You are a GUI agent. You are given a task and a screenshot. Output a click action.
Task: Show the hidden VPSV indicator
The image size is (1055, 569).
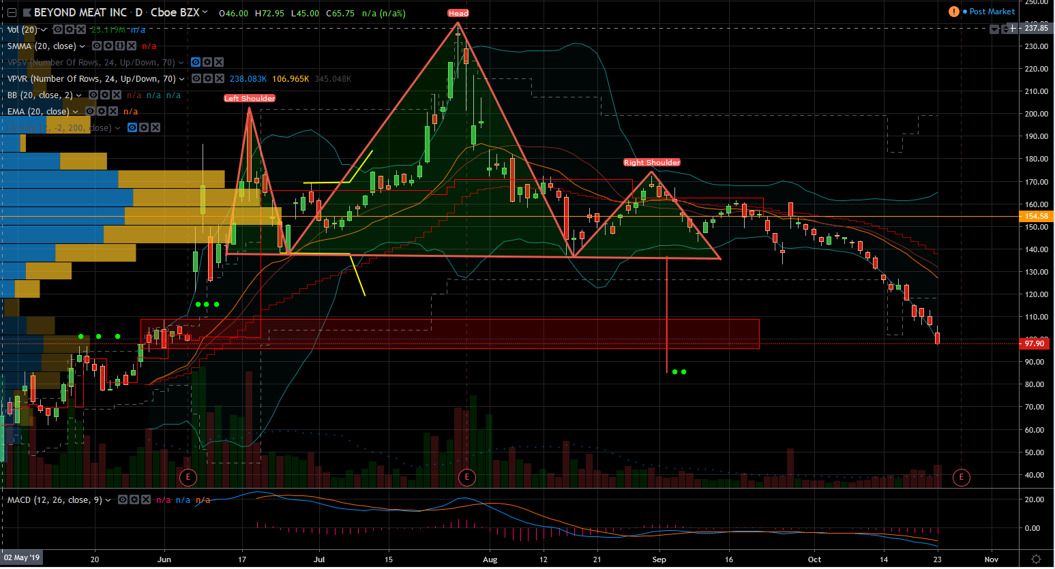point(196,62)
